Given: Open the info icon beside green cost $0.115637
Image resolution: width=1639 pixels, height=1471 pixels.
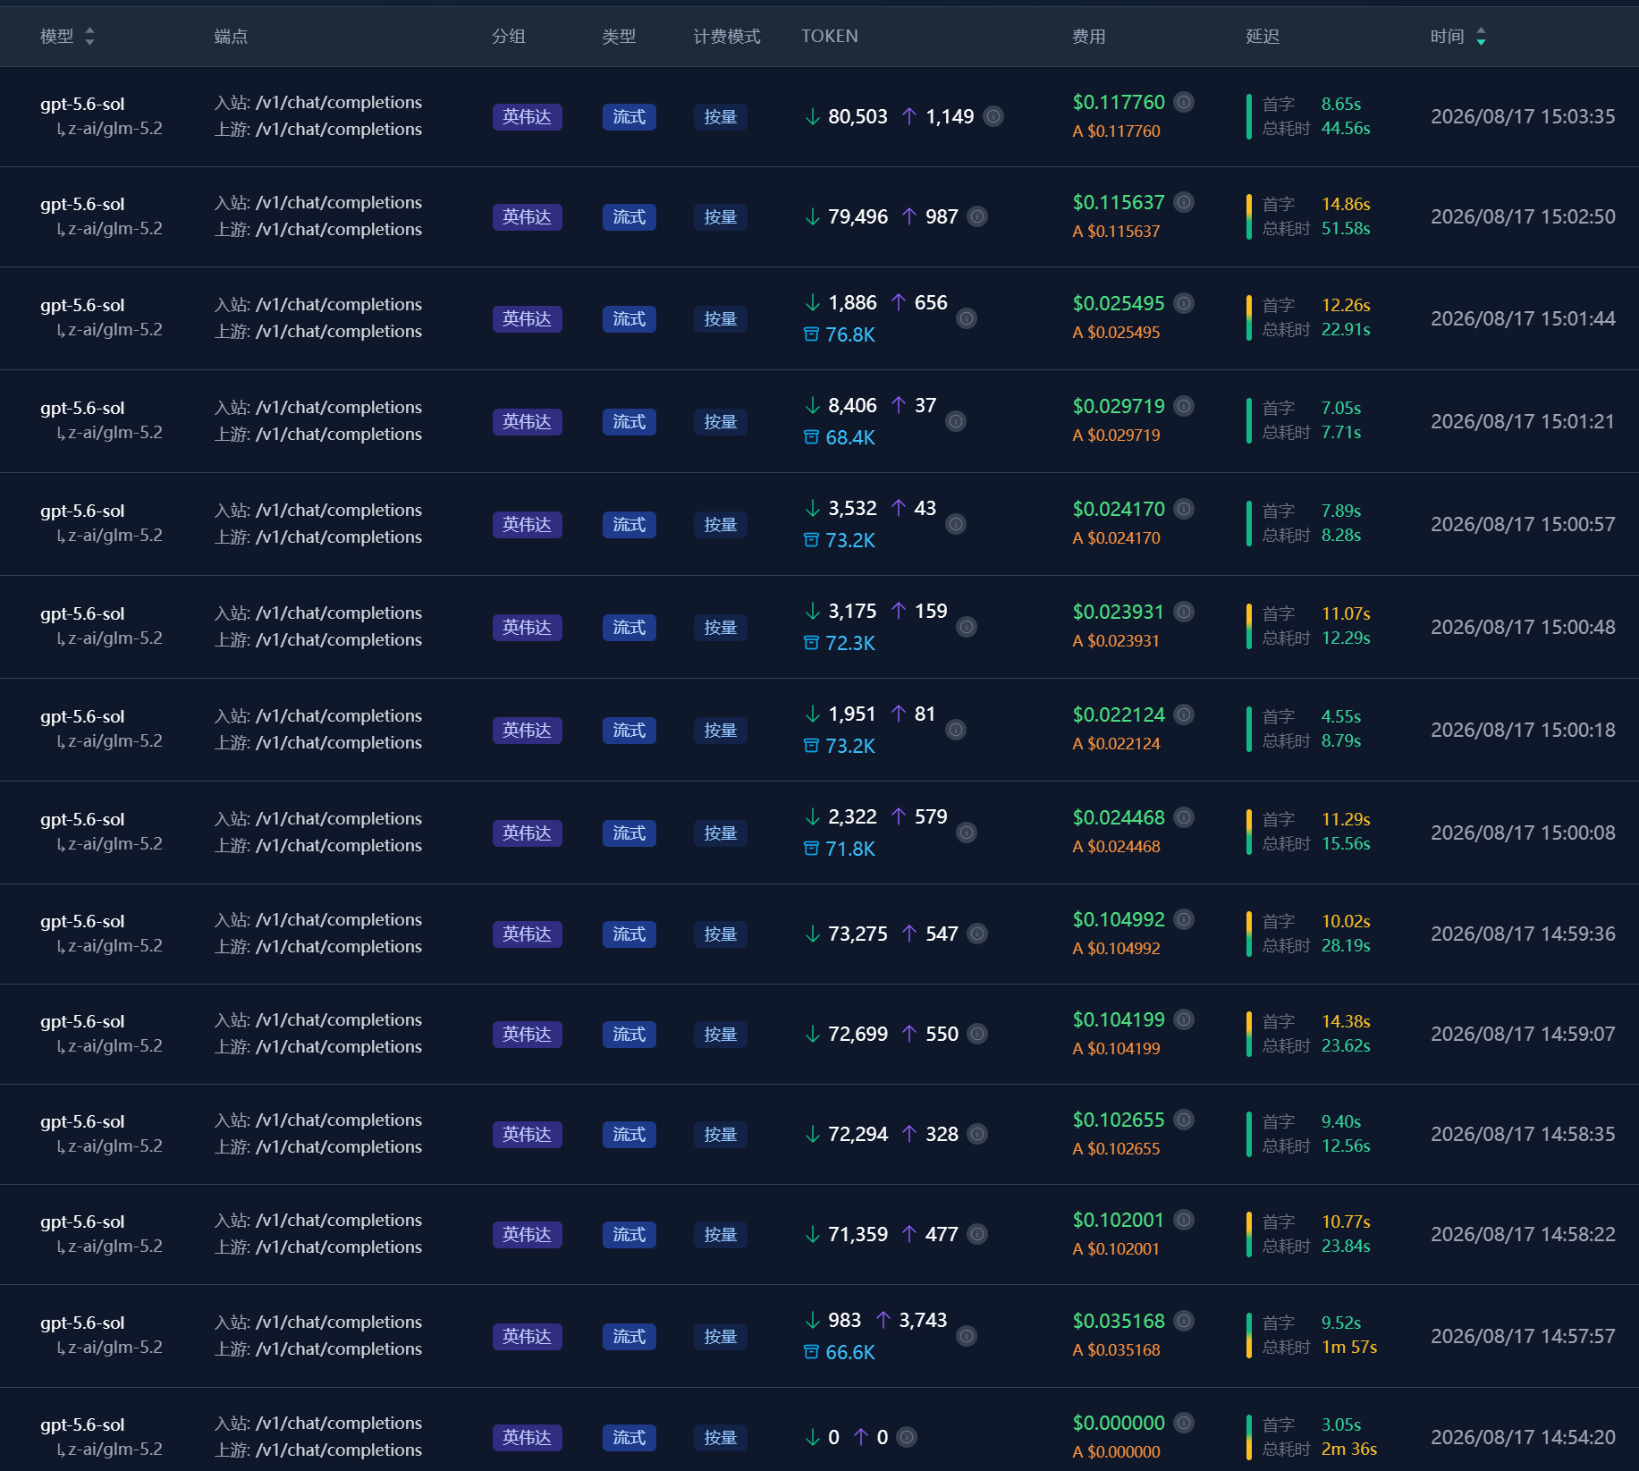Looking at the screenshot, I should click(x=1184, y=202).
